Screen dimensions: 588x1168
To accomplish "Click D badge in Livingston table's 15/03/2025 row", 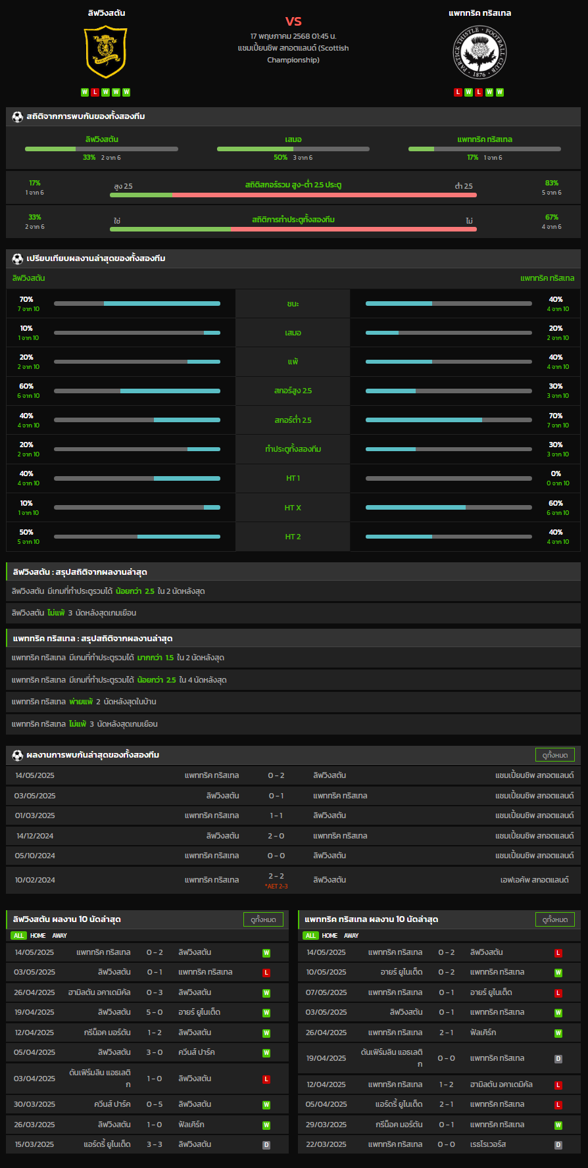I will tap(266, 1145).
